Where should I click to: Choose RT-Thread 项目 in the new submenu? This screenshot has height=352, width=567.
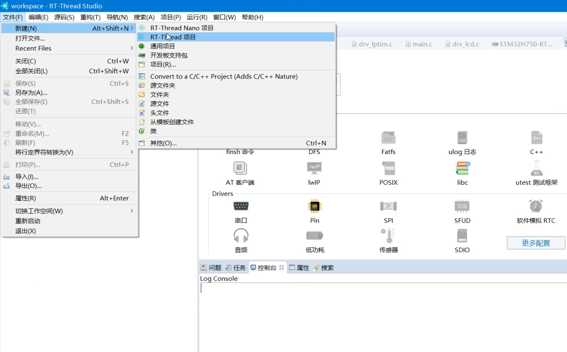236,37
